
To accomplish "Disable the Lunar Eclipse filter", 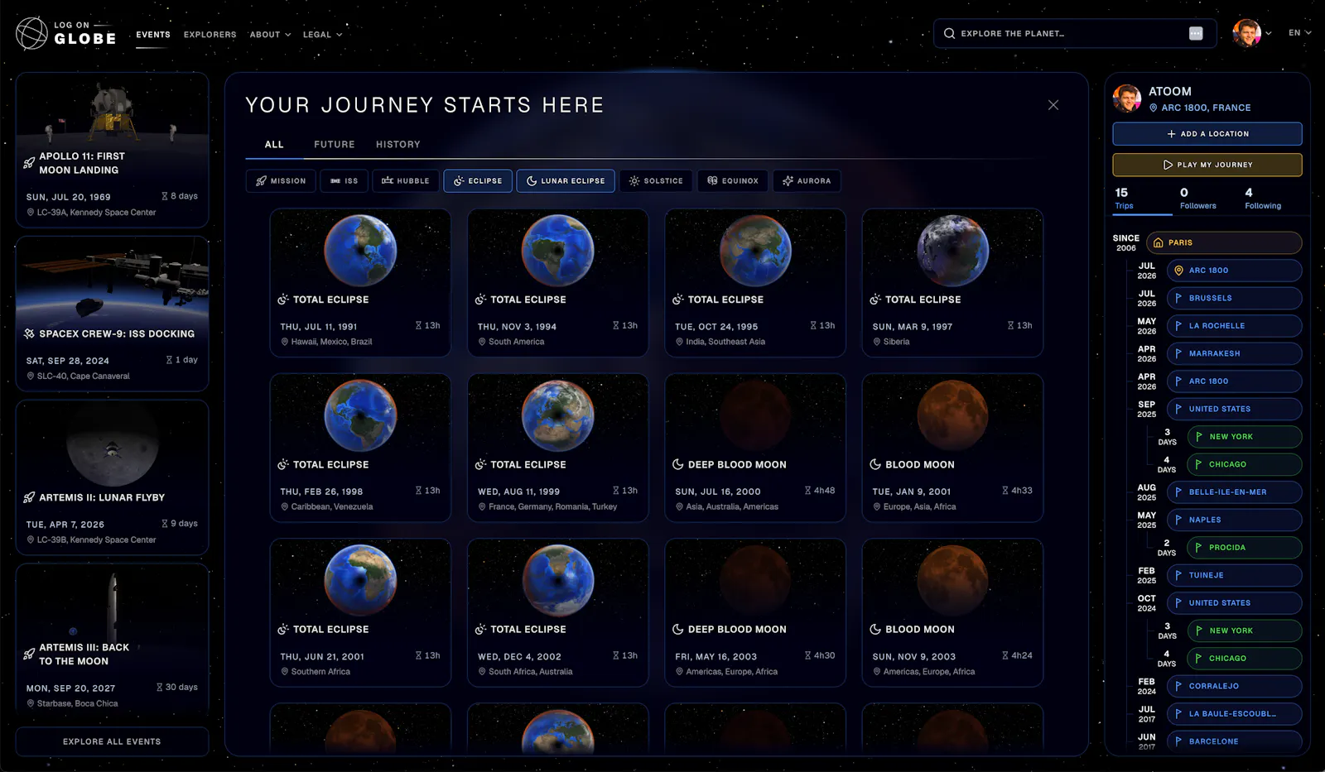I will [566, 181].
